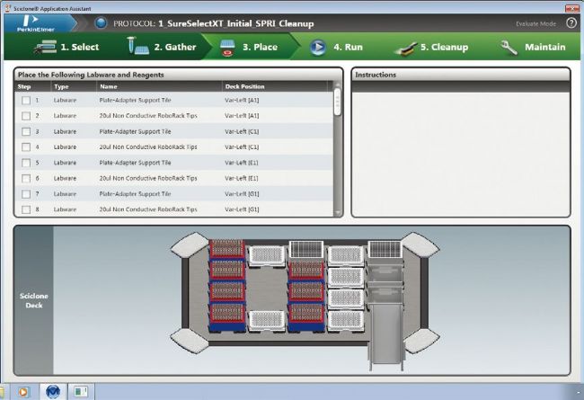Select step 2 deck position Var-Left [A1]
This screenshot has width=584, height=400.
click(242, 116)
